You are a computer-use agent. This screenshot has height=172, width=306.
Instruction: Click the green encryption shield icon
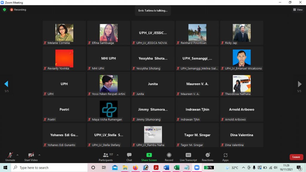pyautogui.click(x=4, y=10)
